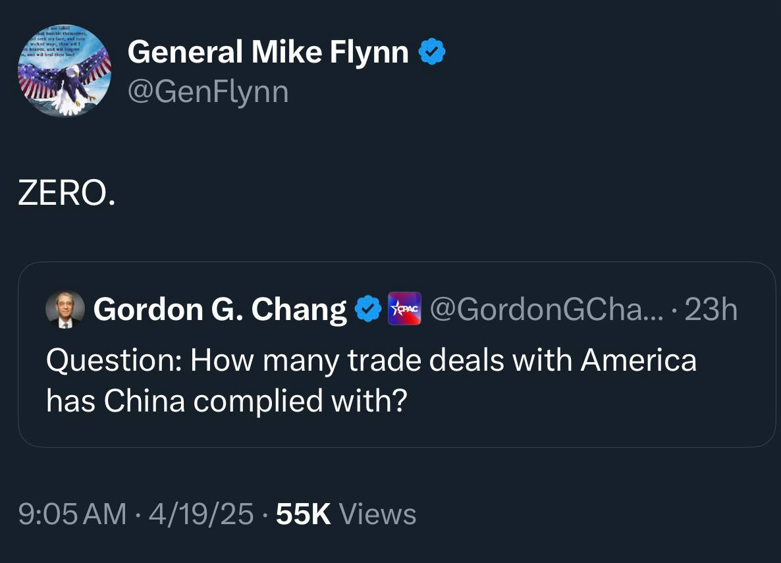Click the 9:05 AM post time
The image size is (781, 563).
coord(72,514)
